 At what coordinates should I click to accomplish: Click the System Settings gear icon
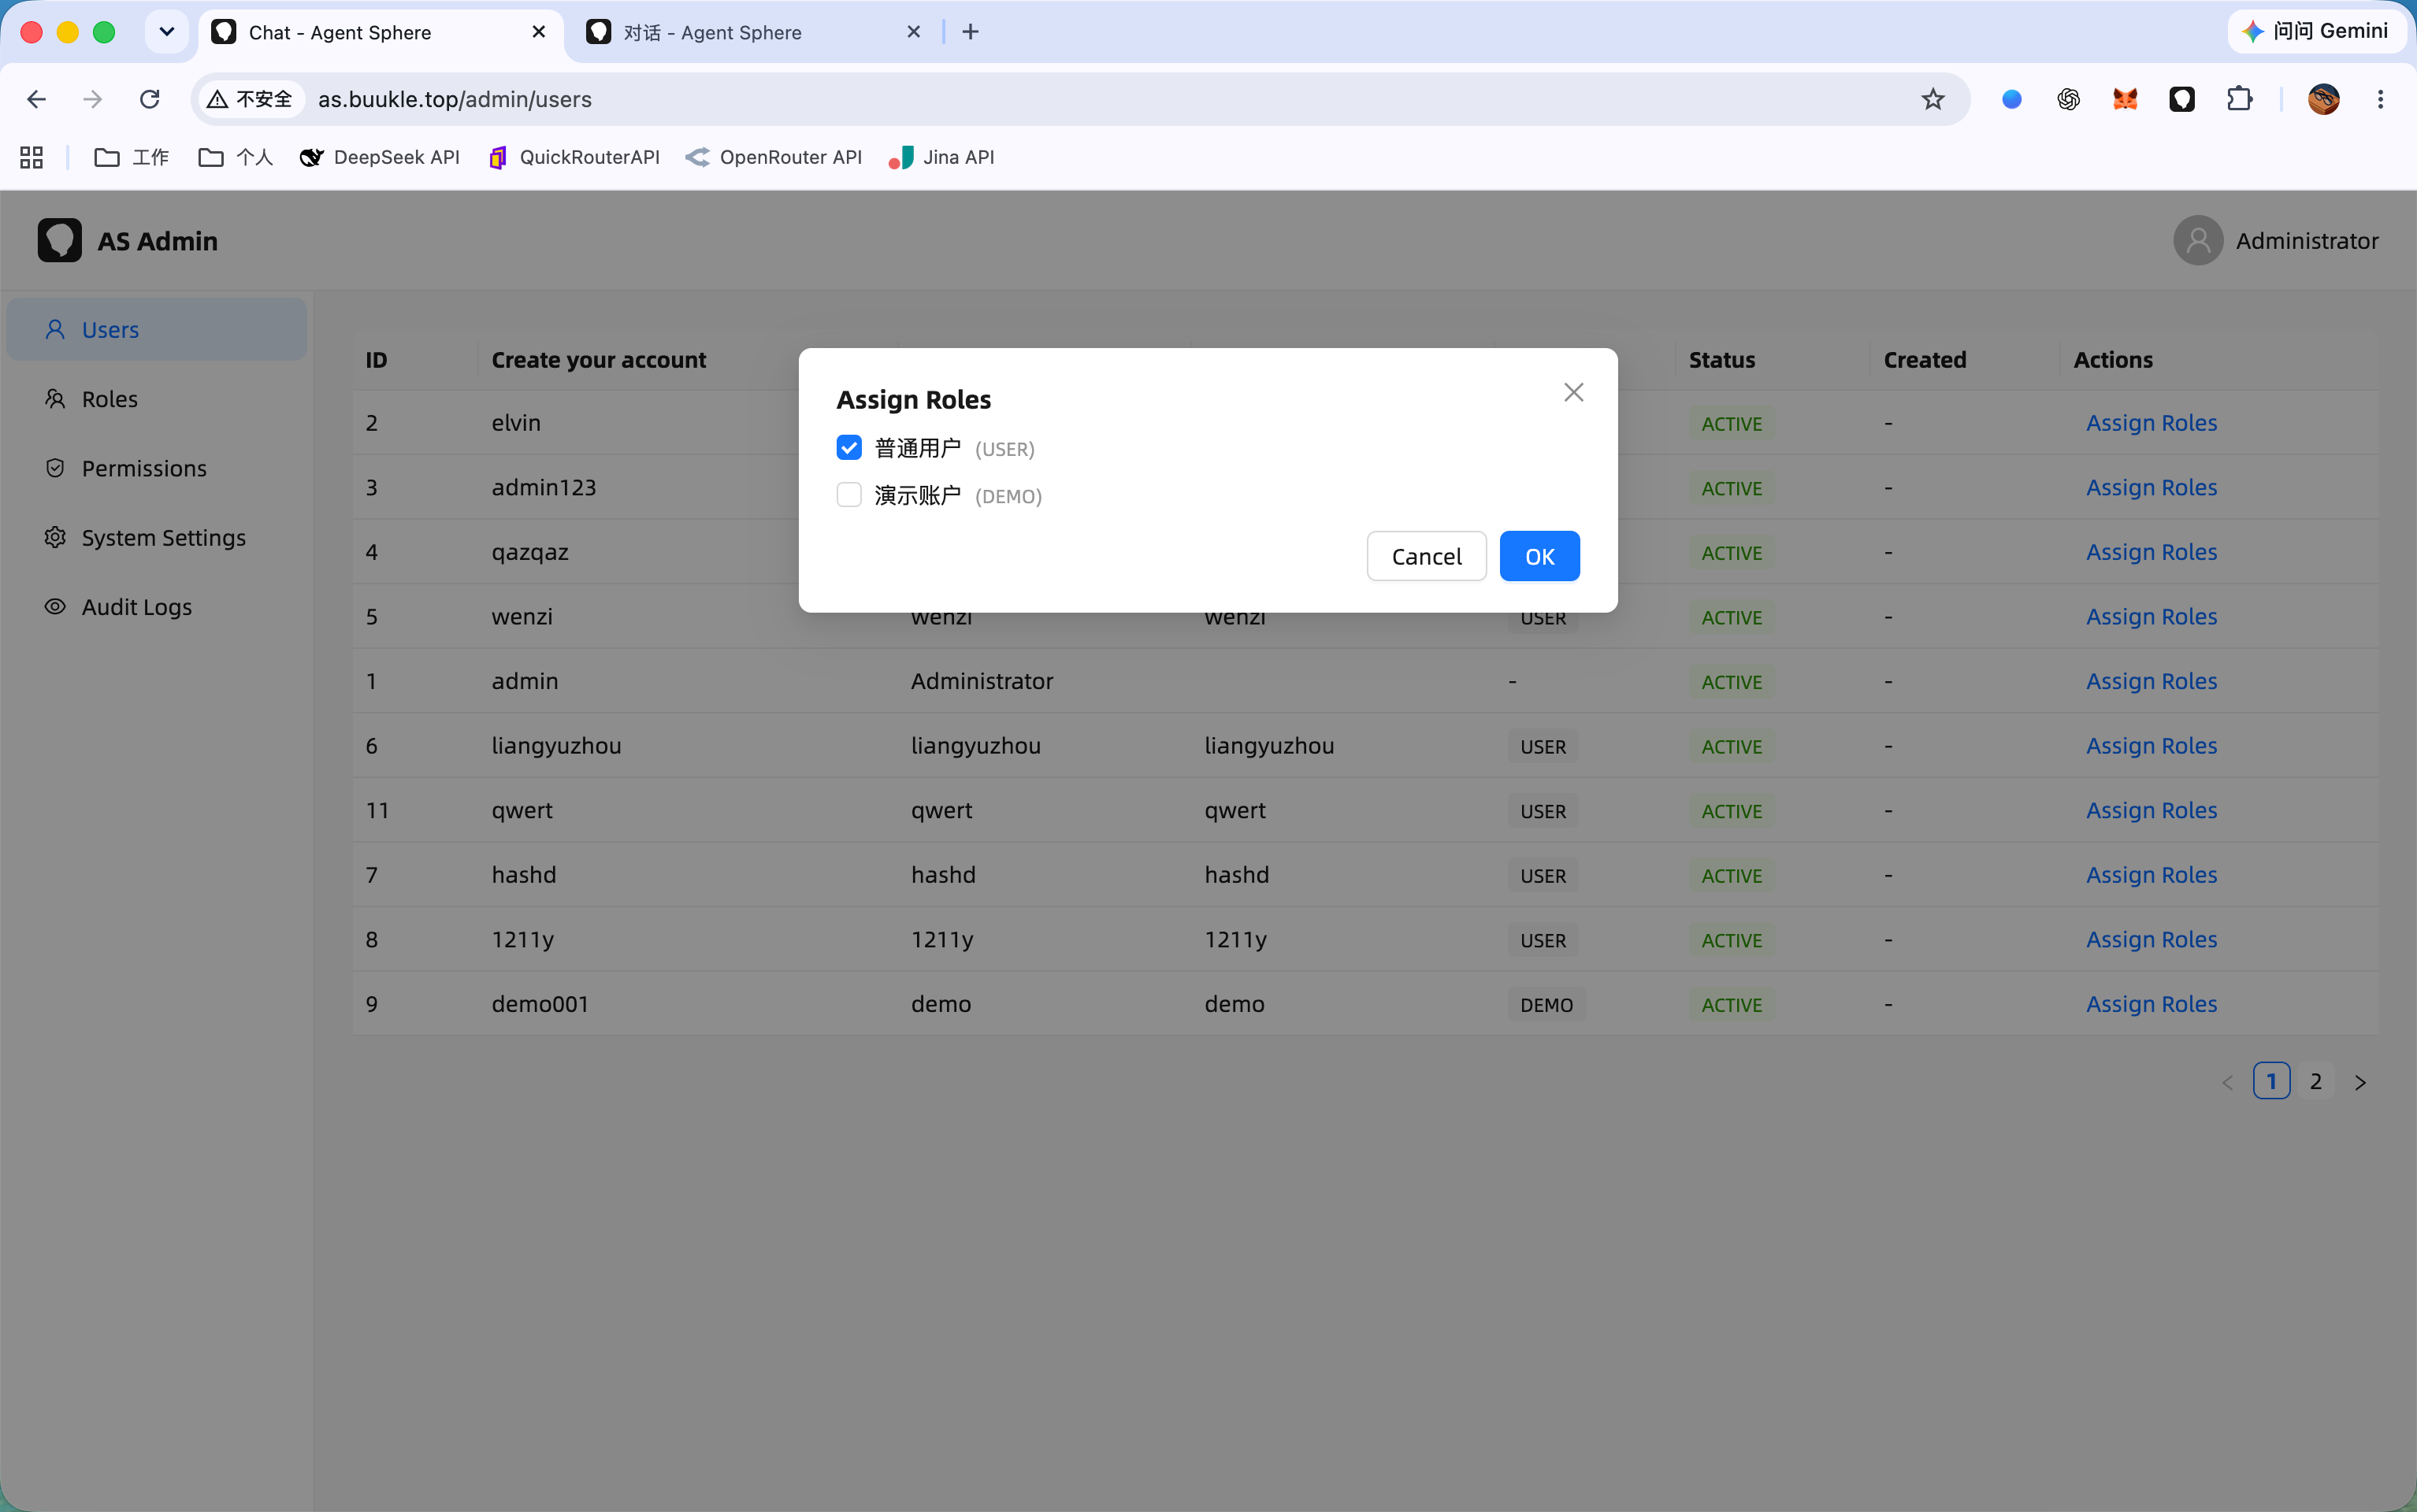(x=55, y=537)
